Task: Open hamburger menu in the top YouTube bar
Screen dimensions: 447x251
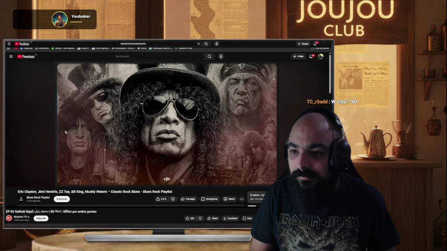Action: click(9, 44)
